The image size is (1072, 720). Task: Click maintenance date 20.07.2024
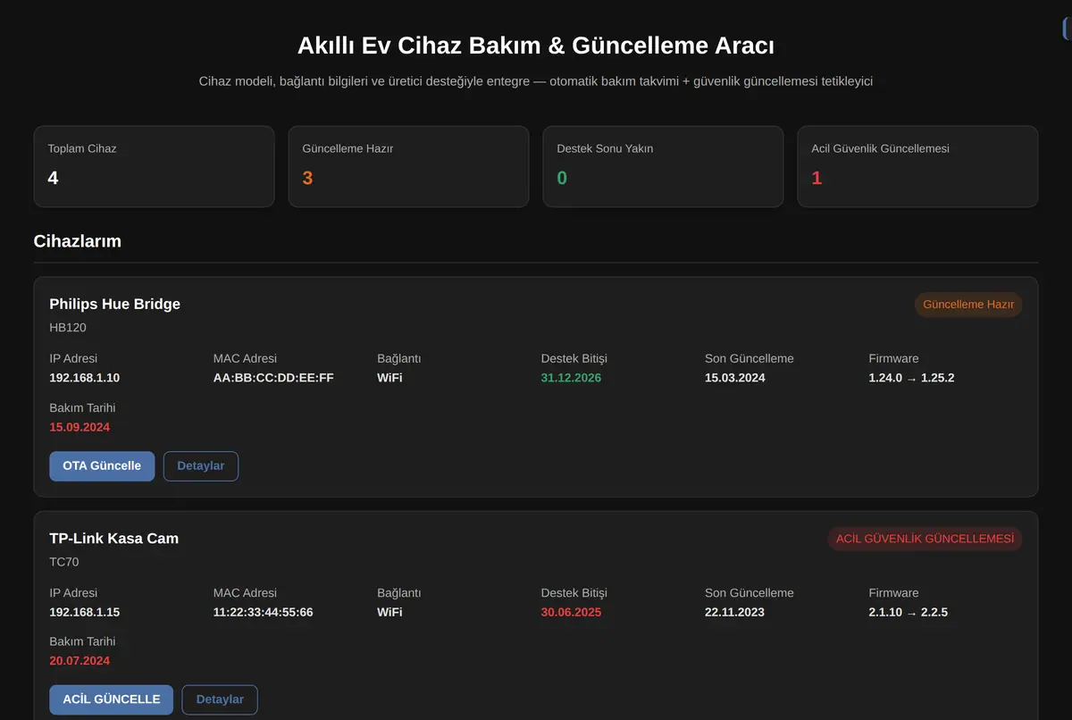tap(80, 661)
